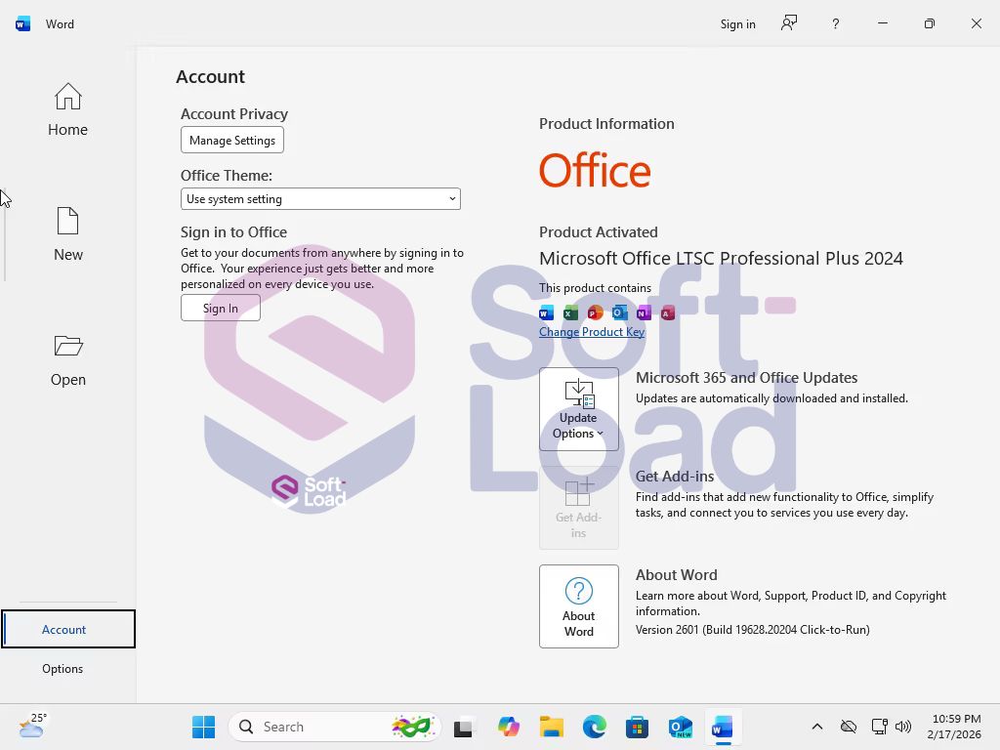Screen dimensions: 1000x750
Task: Click the OneNote product icon
Action: pos(644,312)
